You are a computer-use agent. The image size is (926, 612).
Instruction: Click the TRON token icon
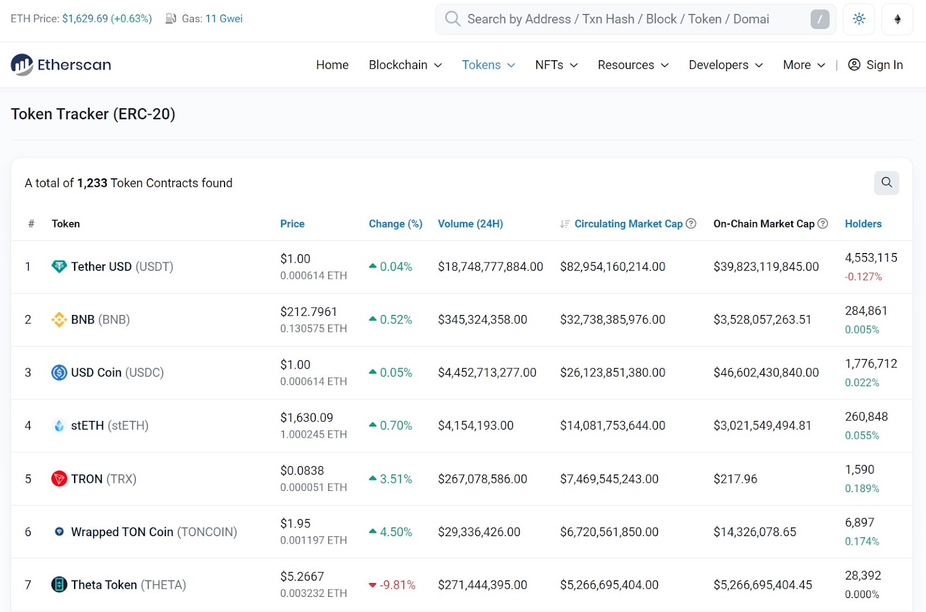pos(59,479)
